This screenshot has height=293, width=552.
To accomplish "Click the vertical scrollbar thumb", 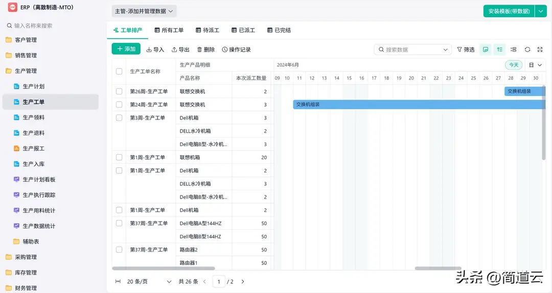I will pos(543,123).
